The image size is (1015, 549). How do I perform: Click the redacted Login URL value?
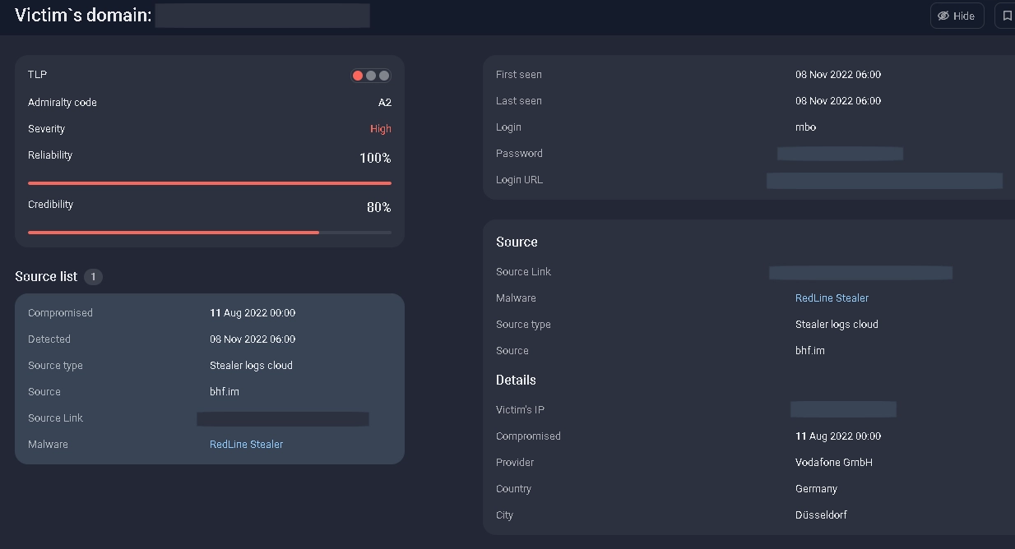(884, 181)
